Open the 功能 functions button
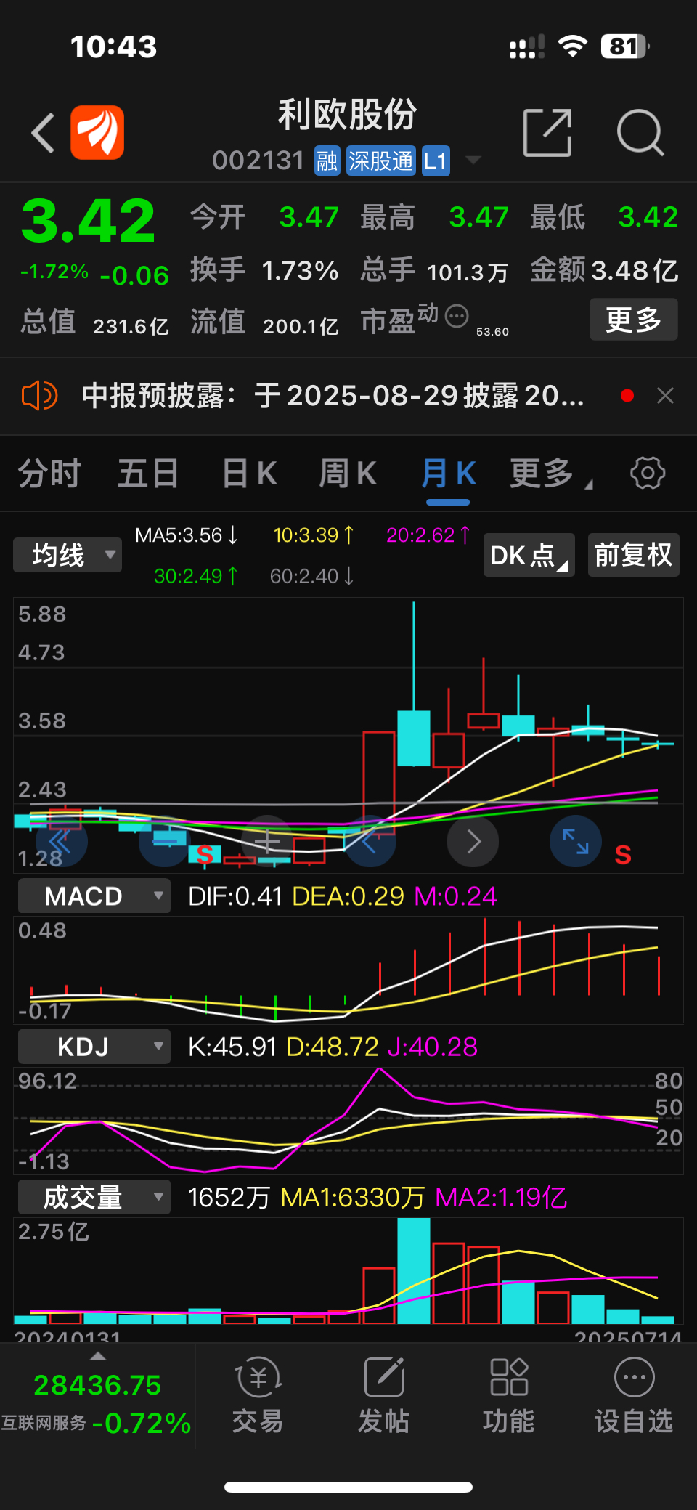Screen dimensions: 697x1510 (509, 1395)
